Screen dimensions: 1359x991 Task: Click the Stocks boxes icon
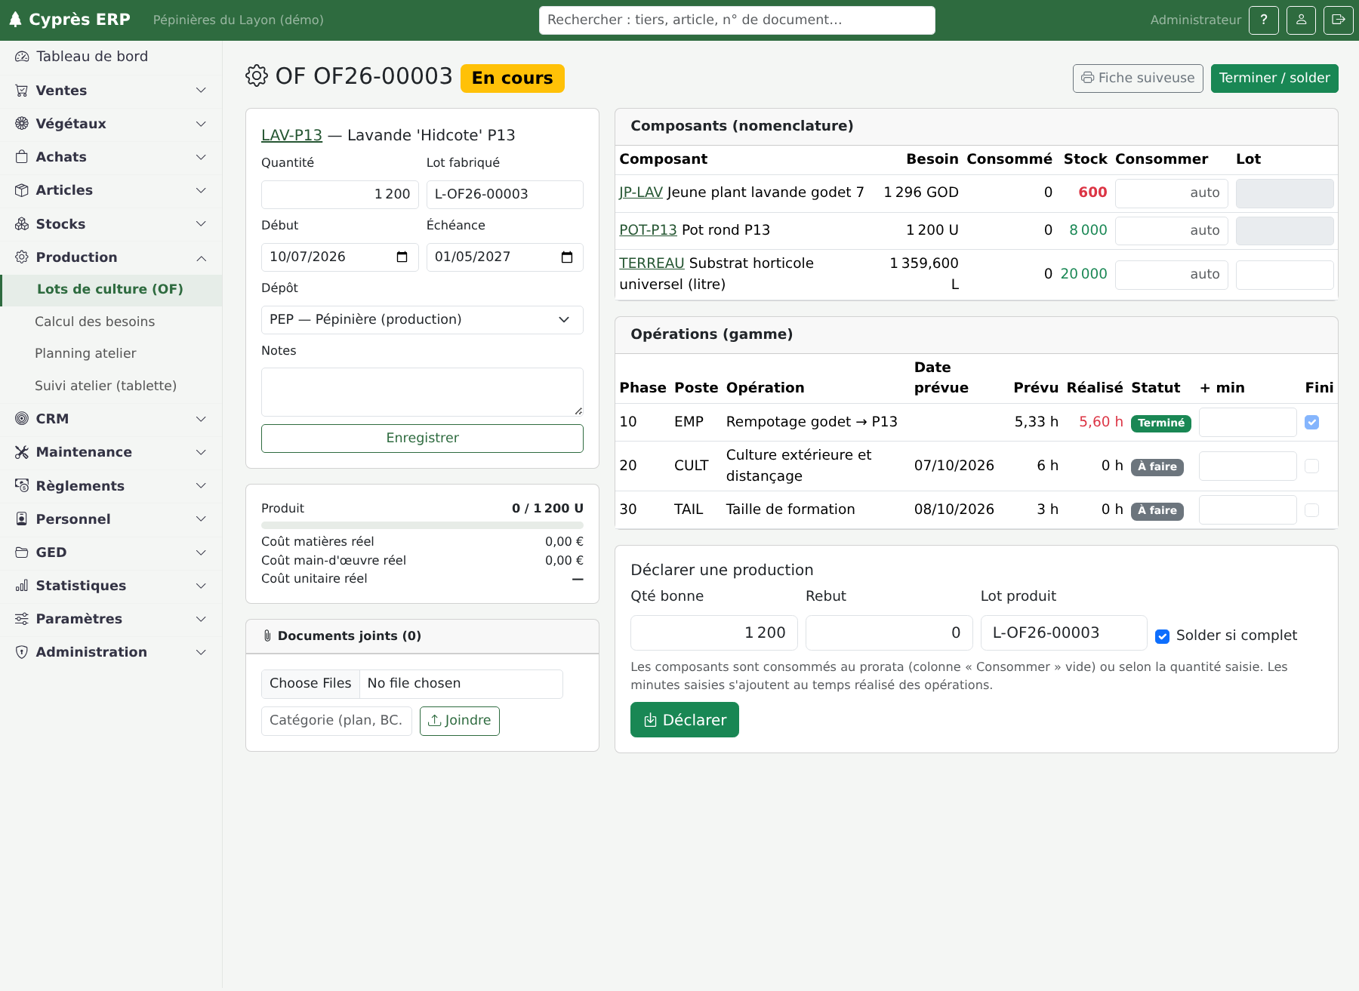pos(22,224)
